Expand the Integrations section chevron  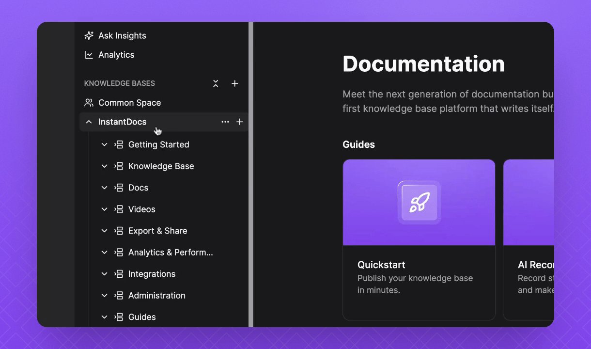[x=104, y=274]
